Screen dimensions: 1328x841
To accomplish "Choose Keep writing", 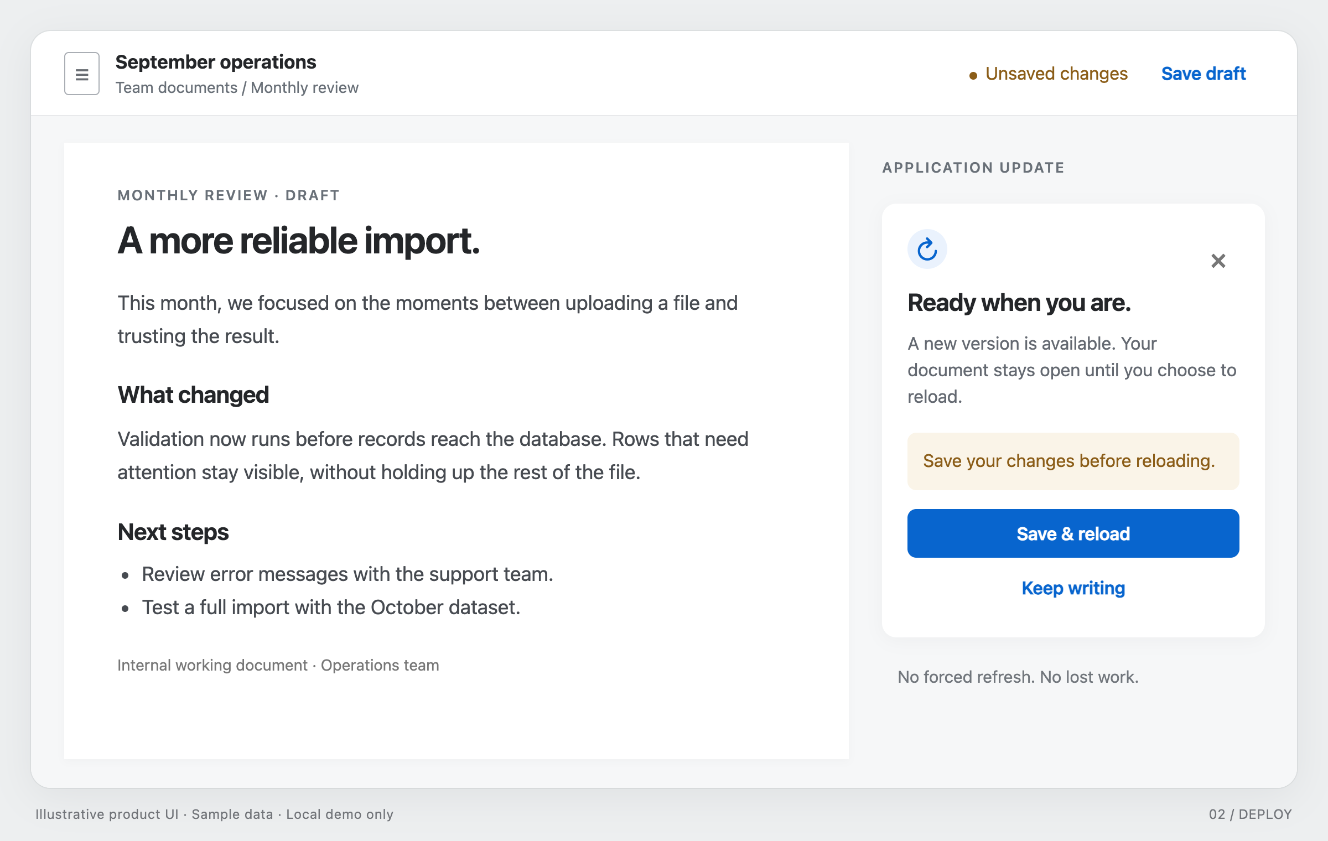I will tap(1073, 588).
